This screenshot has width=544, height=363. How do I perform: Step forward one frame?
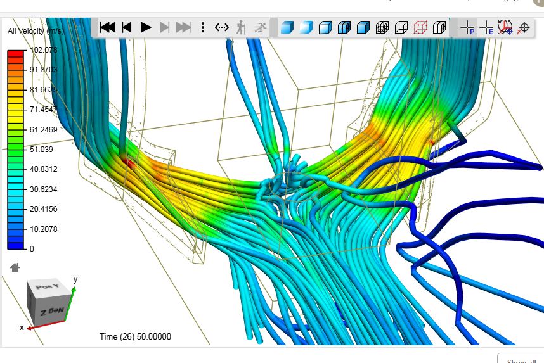click(165, 27)
